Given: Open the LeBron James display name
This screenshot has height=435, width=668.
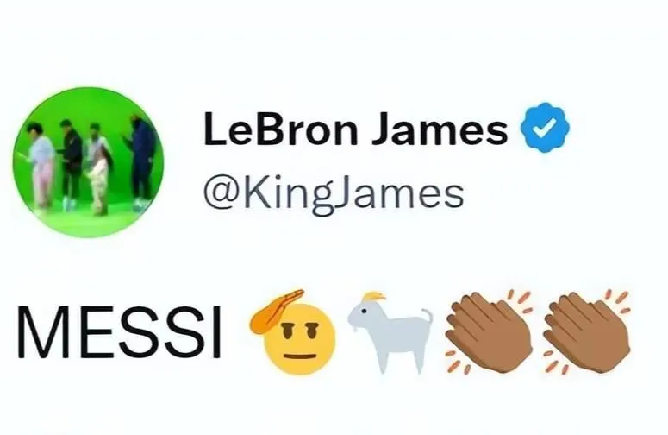Looking at the screenshot, I should tap(356, 129).
